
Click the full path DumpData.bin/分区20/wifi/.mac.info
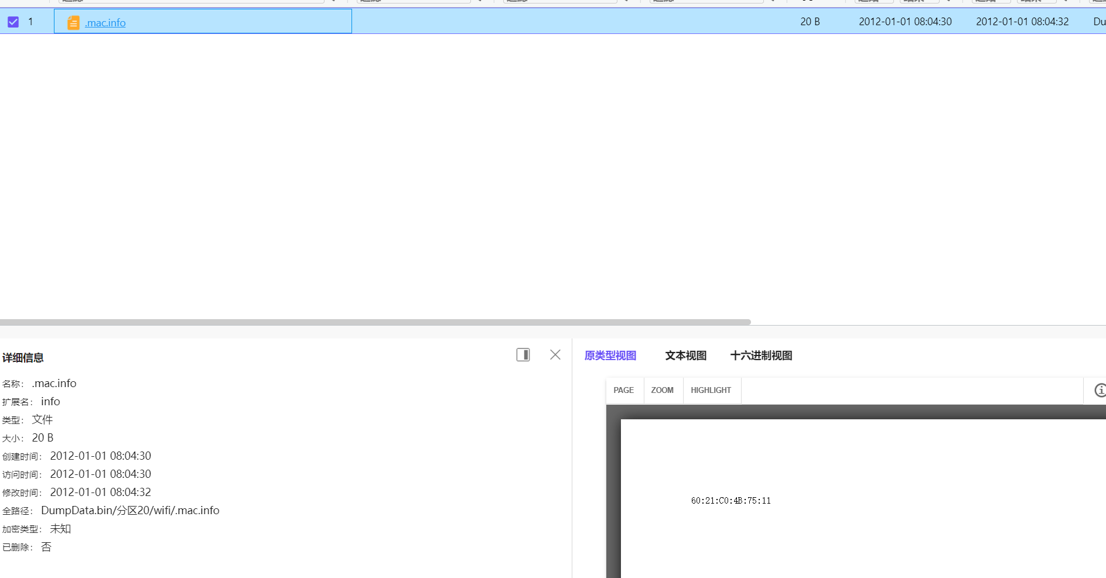click(x=130, y=511)
